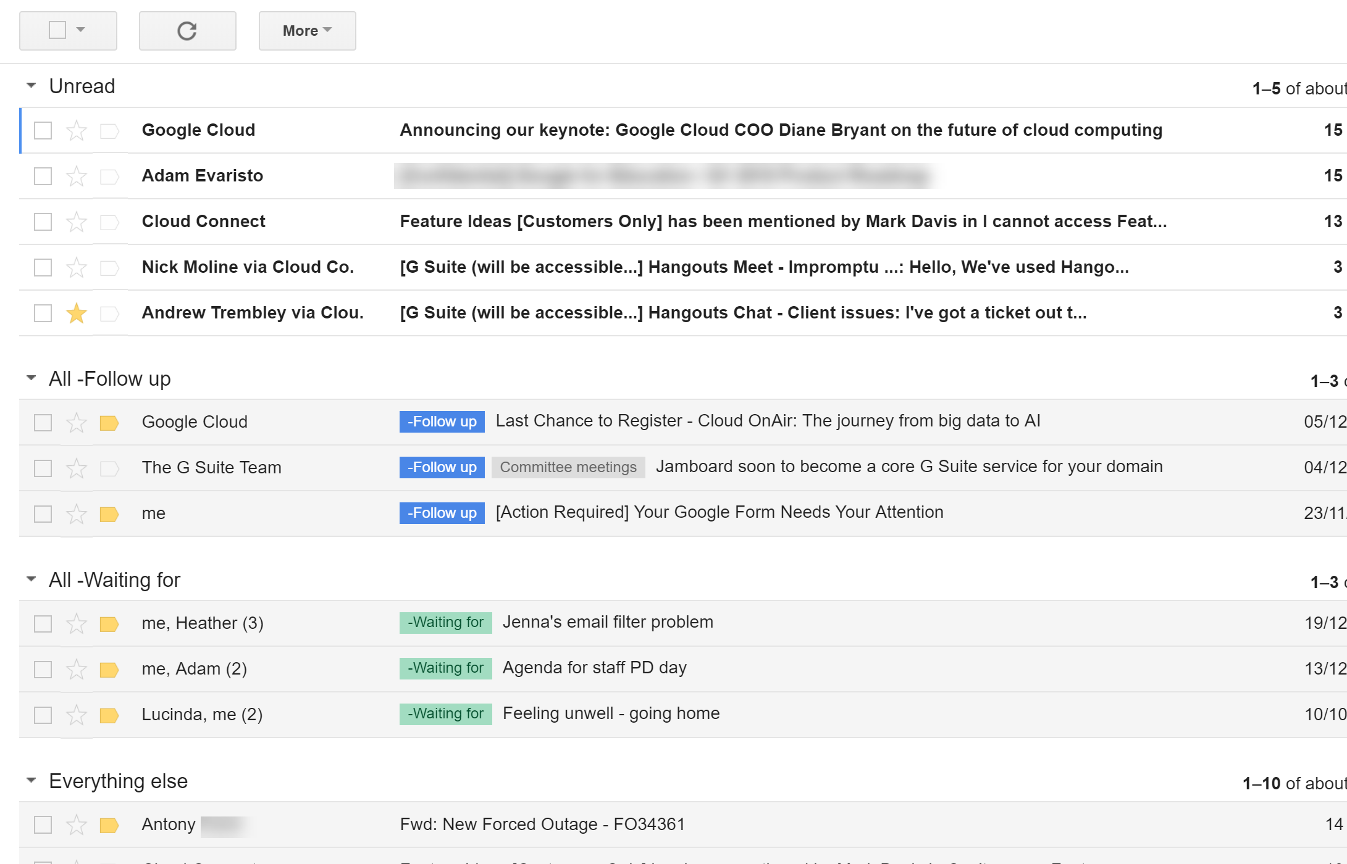Star the Action Required Google Form email
This screenshot has height=864, width=1347.
click(77, 514)
